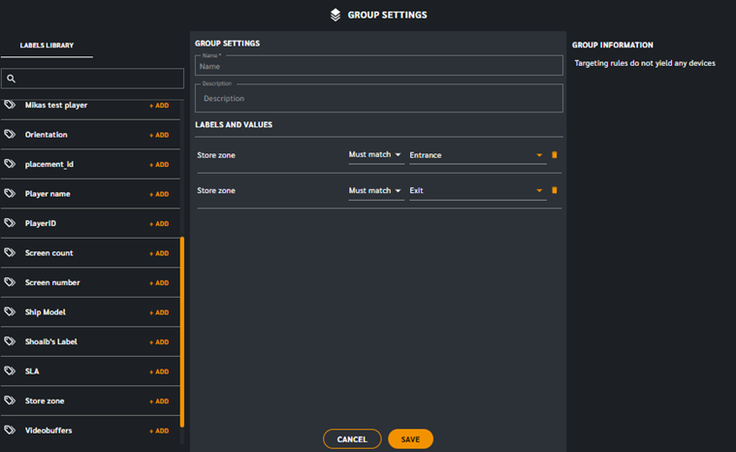Add the Store zone label
The image size is (736, 452).
[159, 402]
